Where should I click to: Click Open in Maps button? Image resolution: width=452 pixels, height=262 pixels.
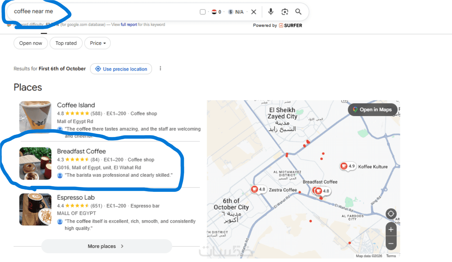click(x=373, y=110)
